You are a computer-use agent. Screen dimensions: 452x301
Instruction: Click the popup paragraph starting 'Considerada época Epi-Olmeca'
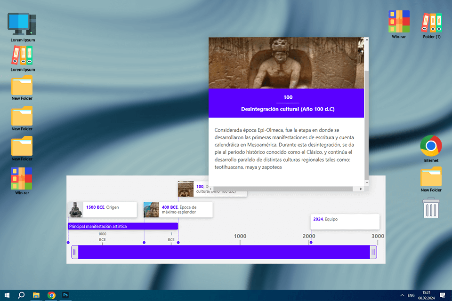click(x=284, y=149)
